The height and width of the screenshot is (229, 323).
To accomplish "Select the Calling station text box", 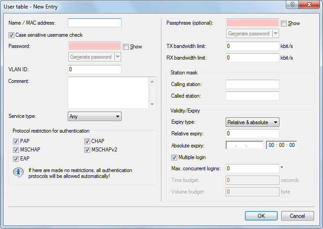I will (253, 84).
